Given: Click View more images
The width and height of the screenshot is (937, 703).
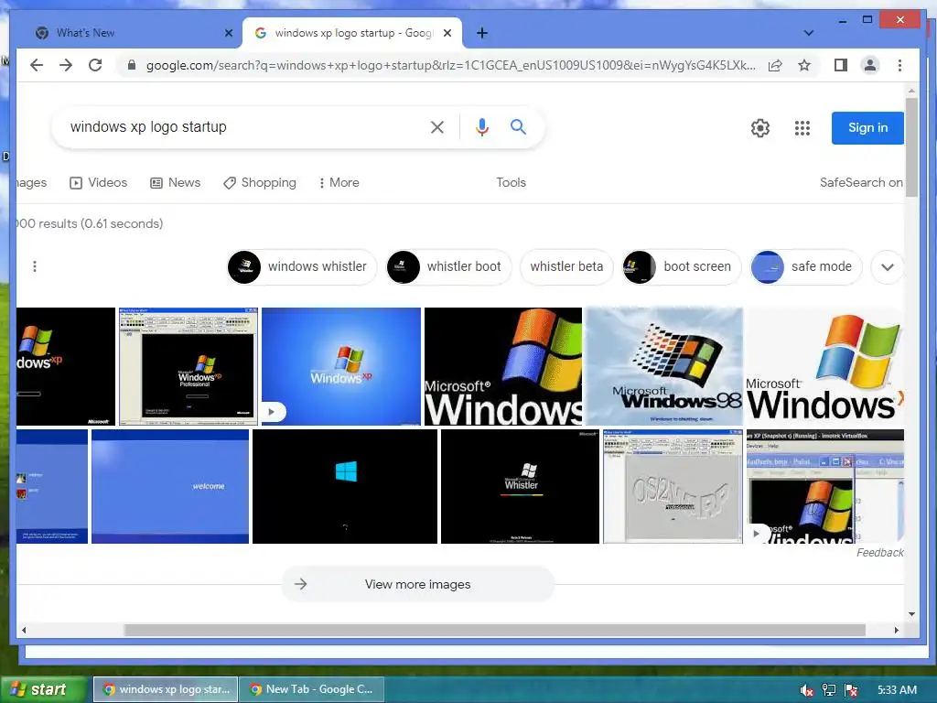Looking at the screenshot, I should pos(417,584).
